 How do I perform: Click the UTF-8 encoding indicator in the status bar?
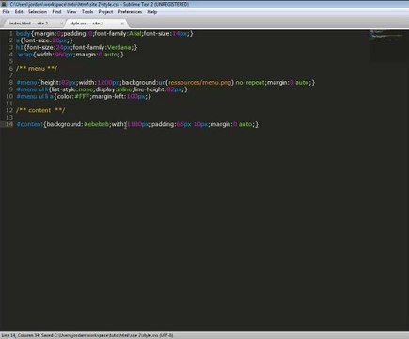point(166,335)
